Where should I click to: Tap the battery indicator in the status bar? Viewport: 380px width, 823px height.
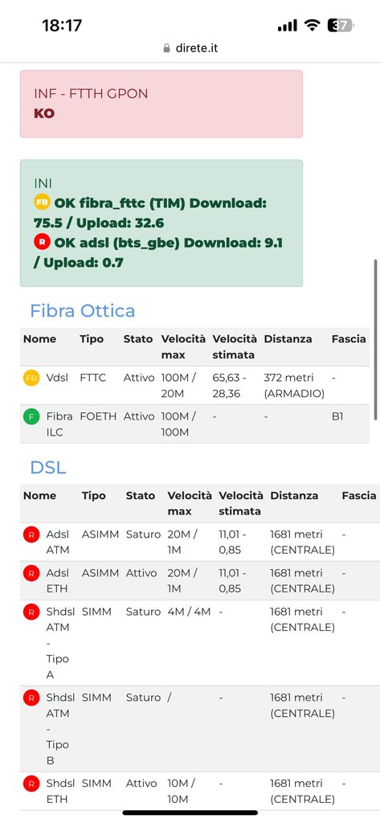pos(340,25)
